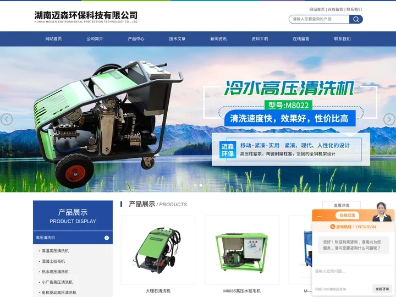This screenshot has height=297, width=396.
Task: Open 联系我们 in main navigation
Action: (x=342, y=38)
